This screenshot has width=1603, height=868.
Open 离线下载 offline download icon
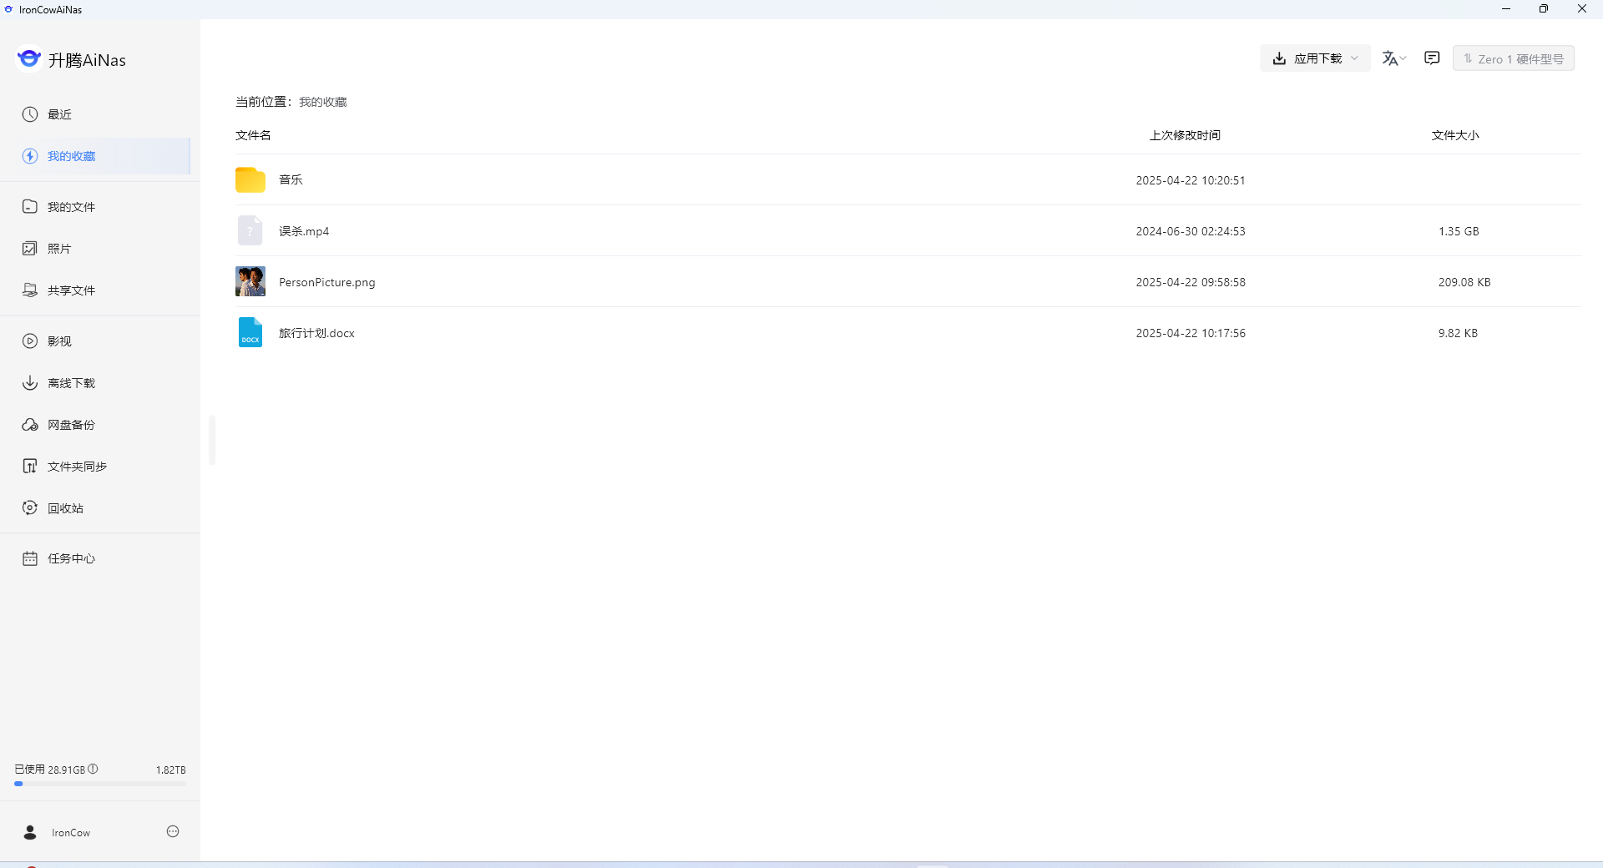(x=30, y=383)
